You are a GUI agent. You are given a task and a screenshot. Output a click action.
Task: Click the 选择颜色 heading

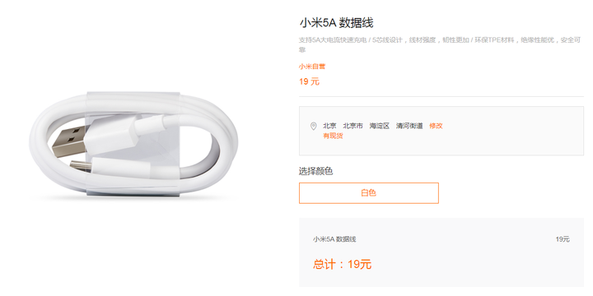[315, 171]
